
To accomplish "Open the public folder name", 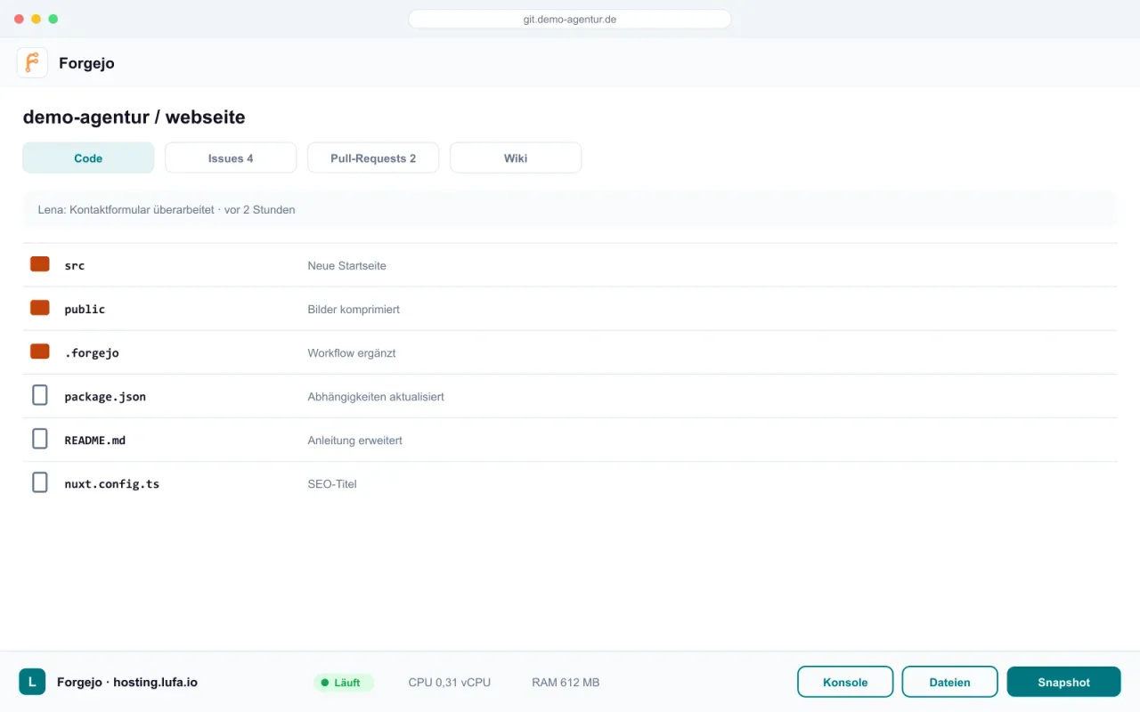I will (85, 309).
